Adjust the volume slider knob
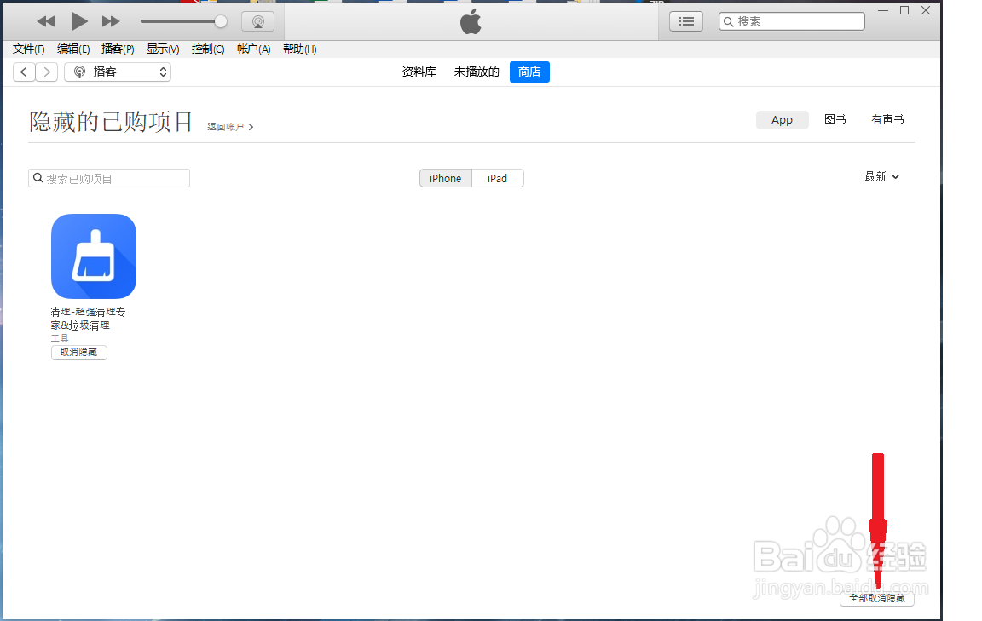 (221, 21)
